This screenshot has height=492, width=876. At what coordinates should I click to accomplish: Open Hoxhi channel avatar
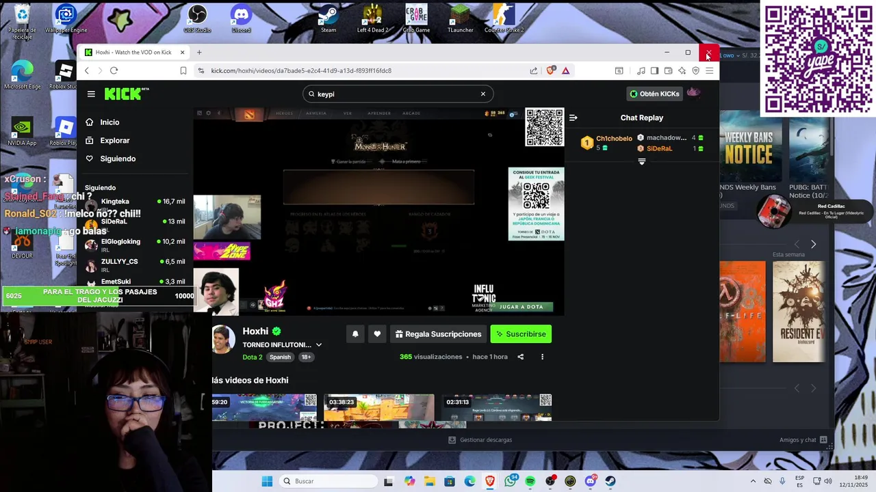click(222, 340)
